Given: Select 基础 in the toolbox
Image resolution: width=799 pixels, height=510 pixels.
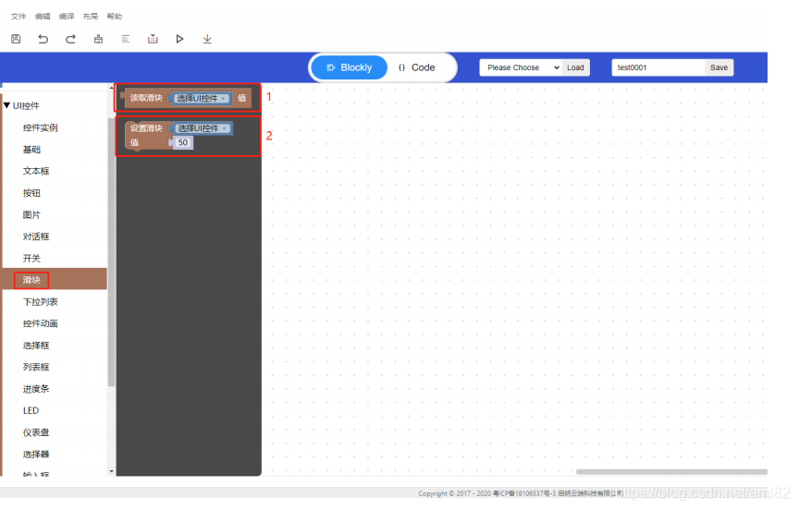Looking at the screenshot, I should click(31, 150).
